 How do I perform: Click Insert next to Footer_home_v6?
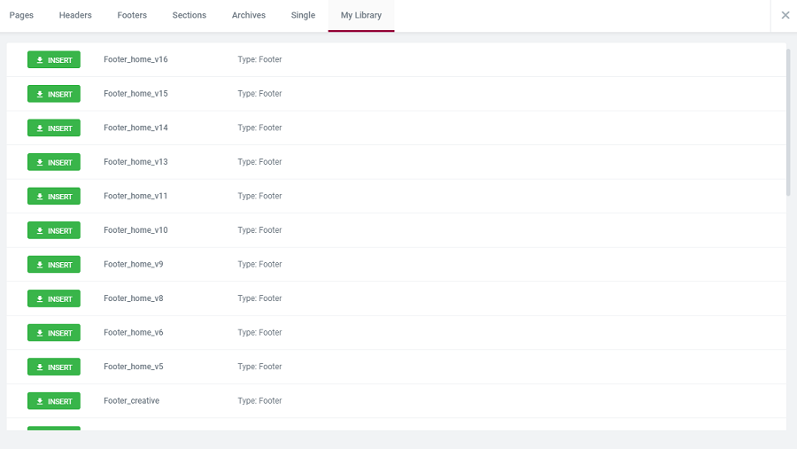coord(54,333)
